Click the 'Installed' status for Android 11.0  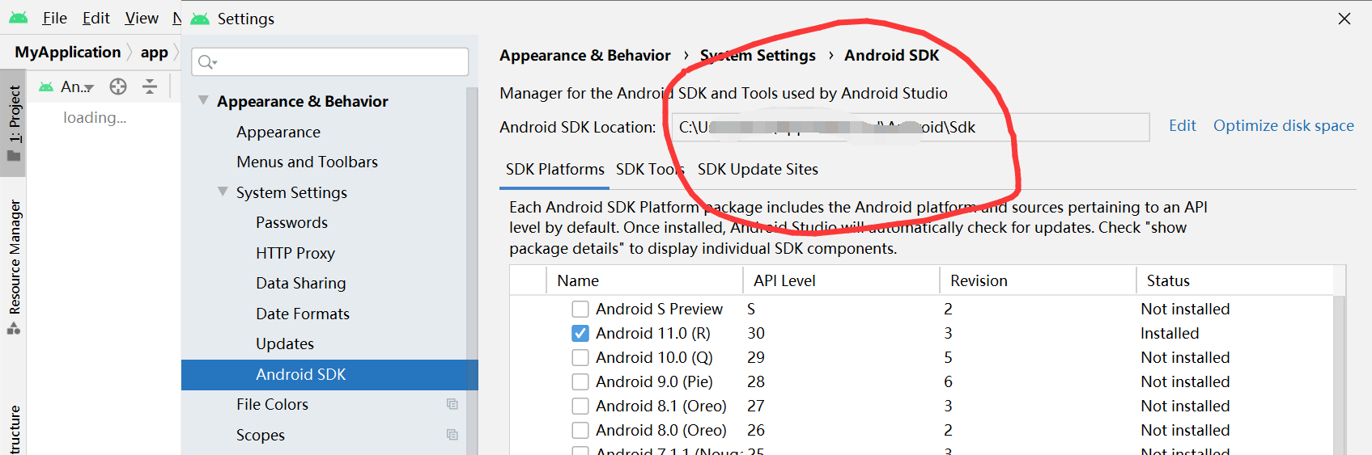coord(1170,333)
